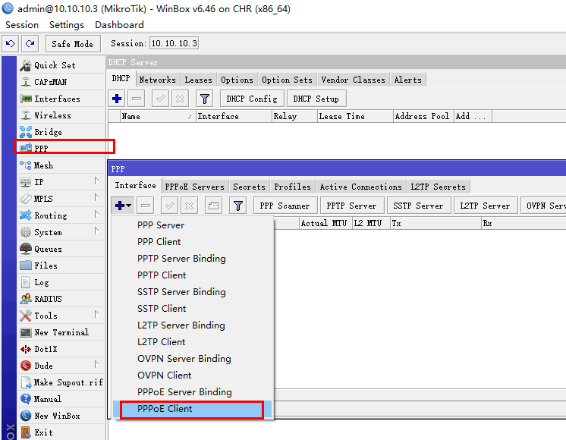566x440 pixels.
Task: Switch to Option Sets tab
Action: click(x=287, y=80)
